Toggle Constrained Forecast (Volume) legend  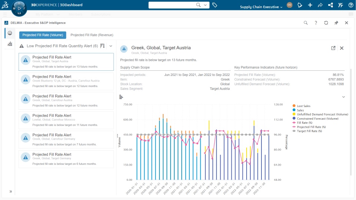tap(315, 119)
